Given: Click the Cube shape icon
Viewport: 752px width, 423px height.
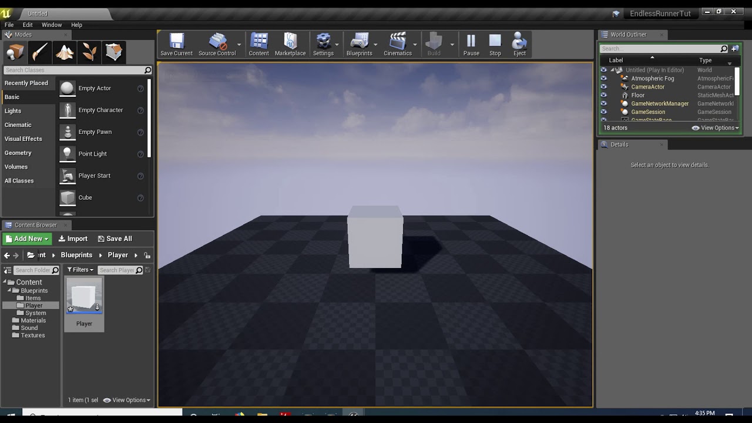Looking at the screenshot, I should pyautogui.click(x=68, y=197).
